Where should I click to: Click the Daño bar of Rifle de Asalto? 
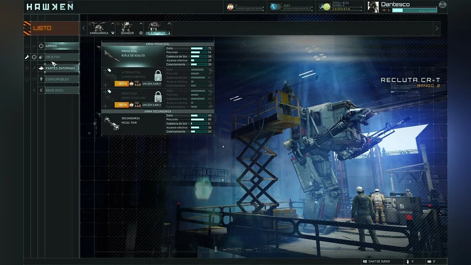click(x=199, y=48)
